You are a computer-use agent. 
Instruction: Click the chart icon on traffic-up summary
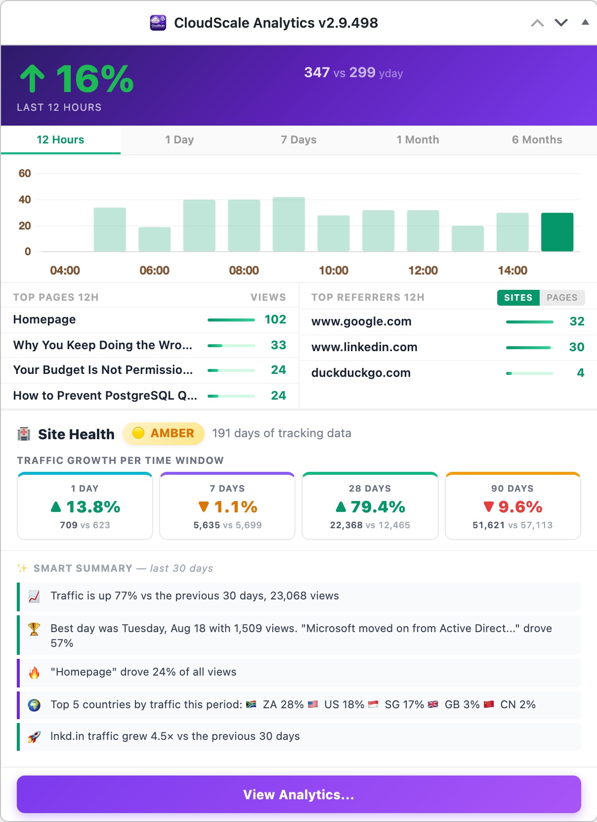34,596
